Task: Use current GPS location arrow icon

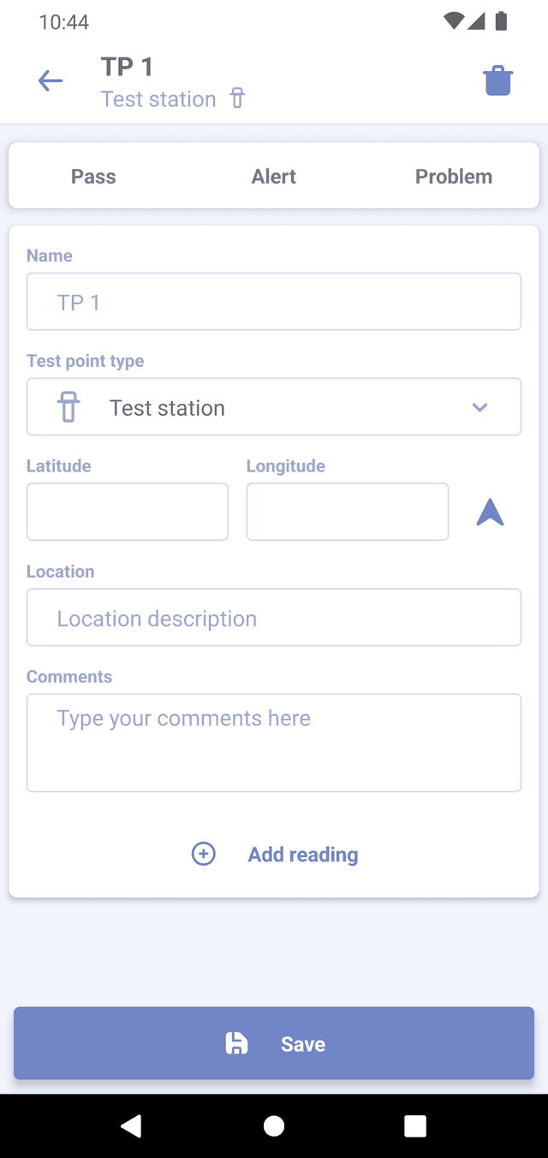Action: (x=490, y=512)
